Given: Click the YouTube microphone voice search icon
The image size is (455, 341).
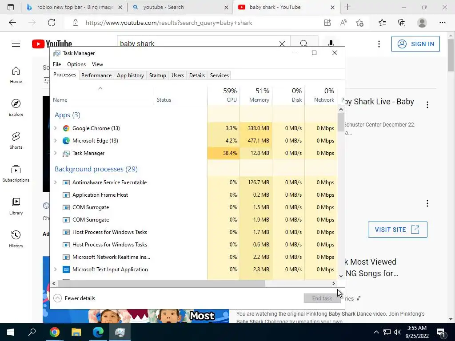Looking at the screenshot, I should click(x=331, y=44).
